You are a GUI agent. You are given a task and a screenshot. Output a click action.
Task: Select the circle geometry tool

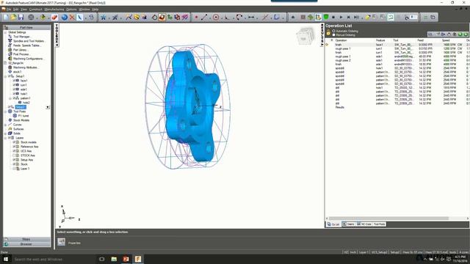[216, 18]
